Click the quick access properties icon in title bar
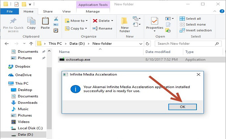 coord(16,4)
